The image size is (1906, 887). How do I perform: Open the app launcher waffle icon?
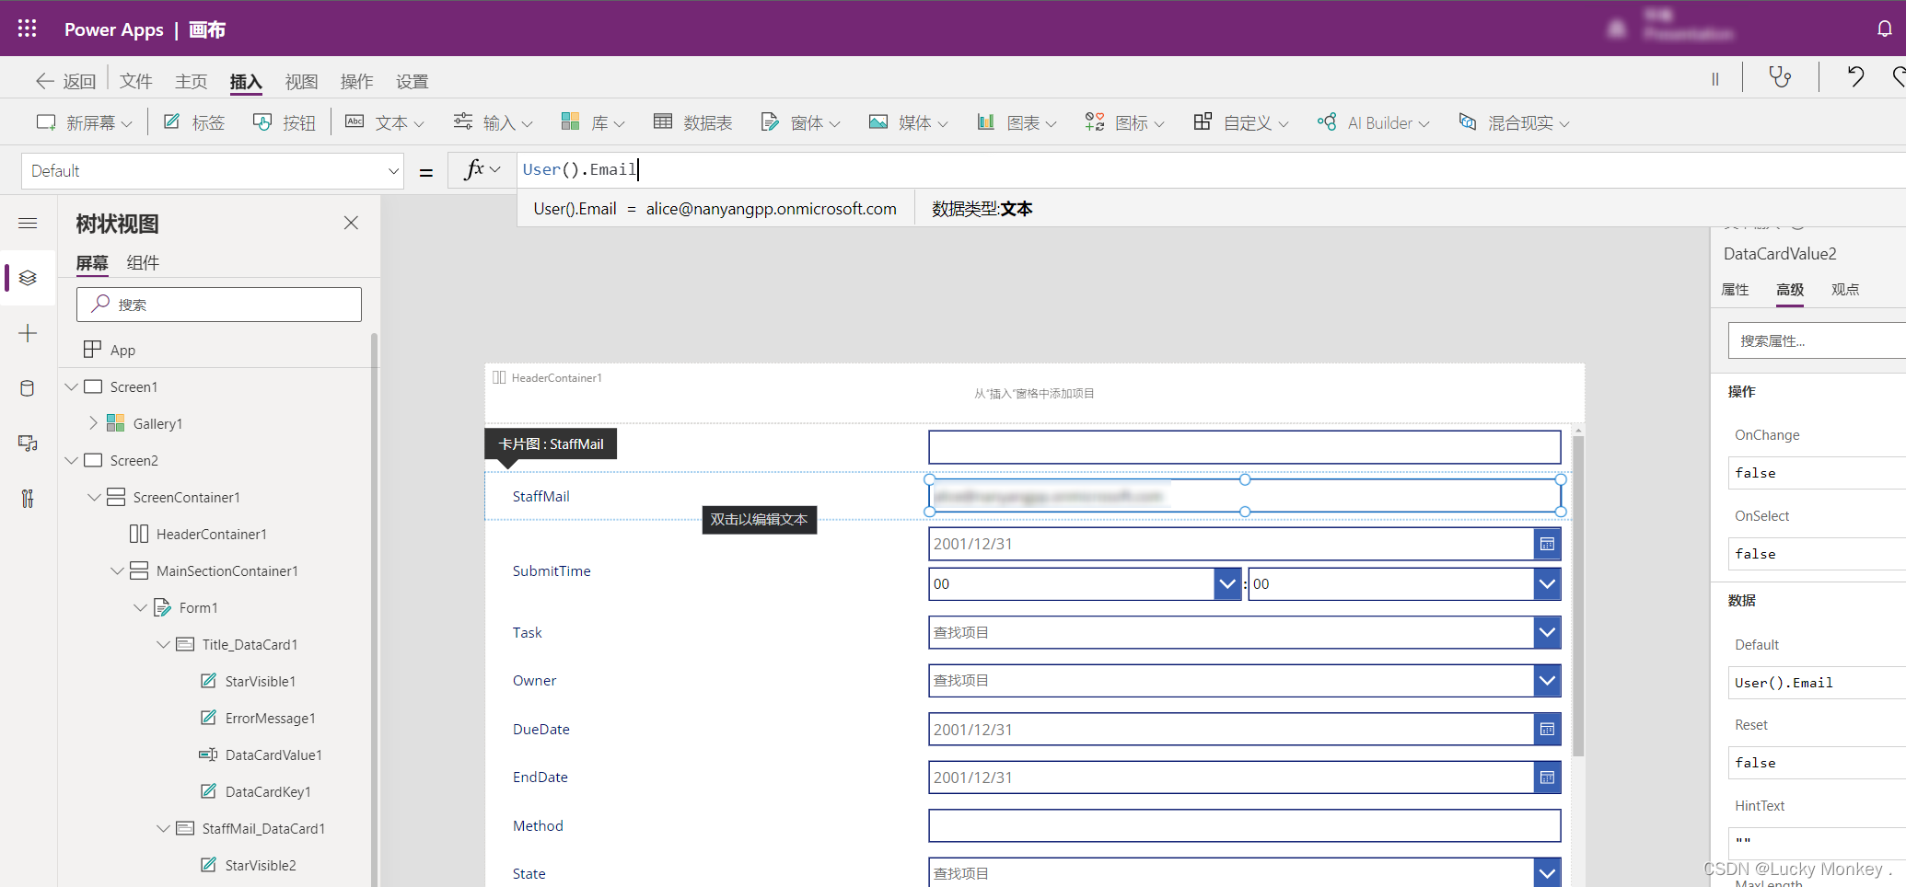[x=28, y=29]
